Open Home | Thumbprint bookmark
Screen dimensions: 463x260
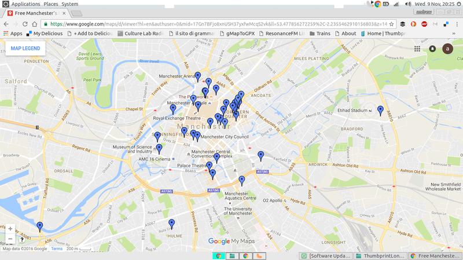383,34
